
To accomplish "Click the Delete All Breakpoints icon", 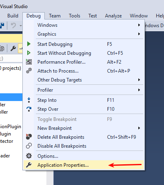I will tap(29, 137).
